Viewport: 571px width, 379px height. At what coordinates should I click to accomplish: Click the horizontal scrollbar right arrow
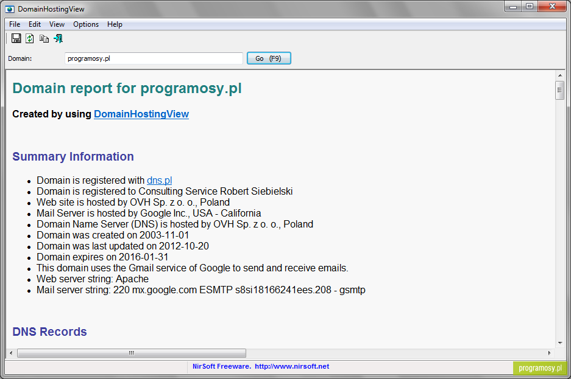pyautogui.click(x=550, y=353)
